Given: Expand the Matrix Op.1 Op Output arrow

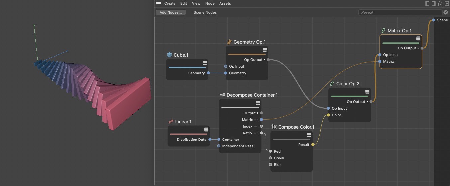Looking at the screenshot, I should point(418,48).
